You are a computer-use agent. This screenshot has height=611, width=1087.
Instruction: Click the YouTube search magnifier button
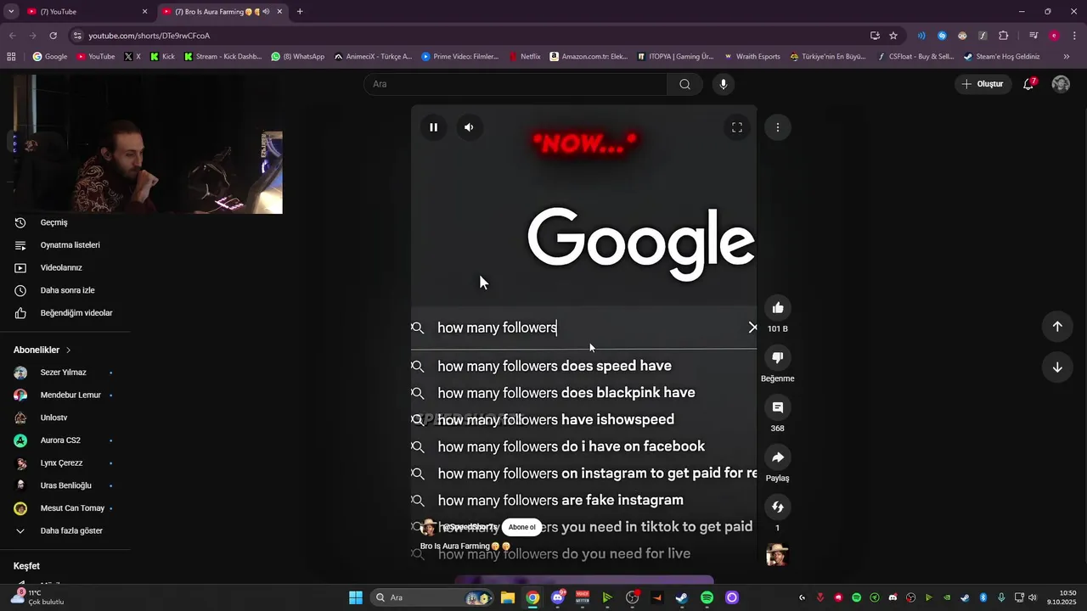click(684, 84)
